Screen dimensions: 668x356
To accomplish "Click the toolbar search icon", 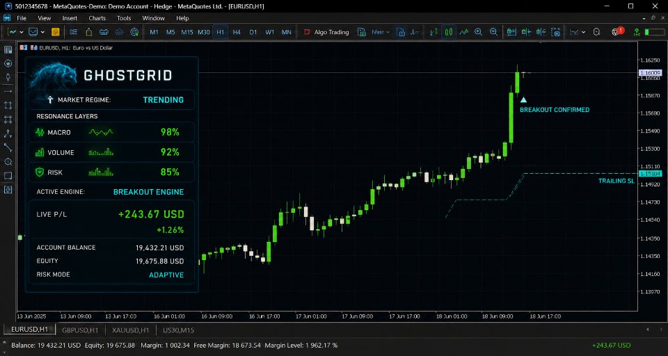I will [597, 32].
